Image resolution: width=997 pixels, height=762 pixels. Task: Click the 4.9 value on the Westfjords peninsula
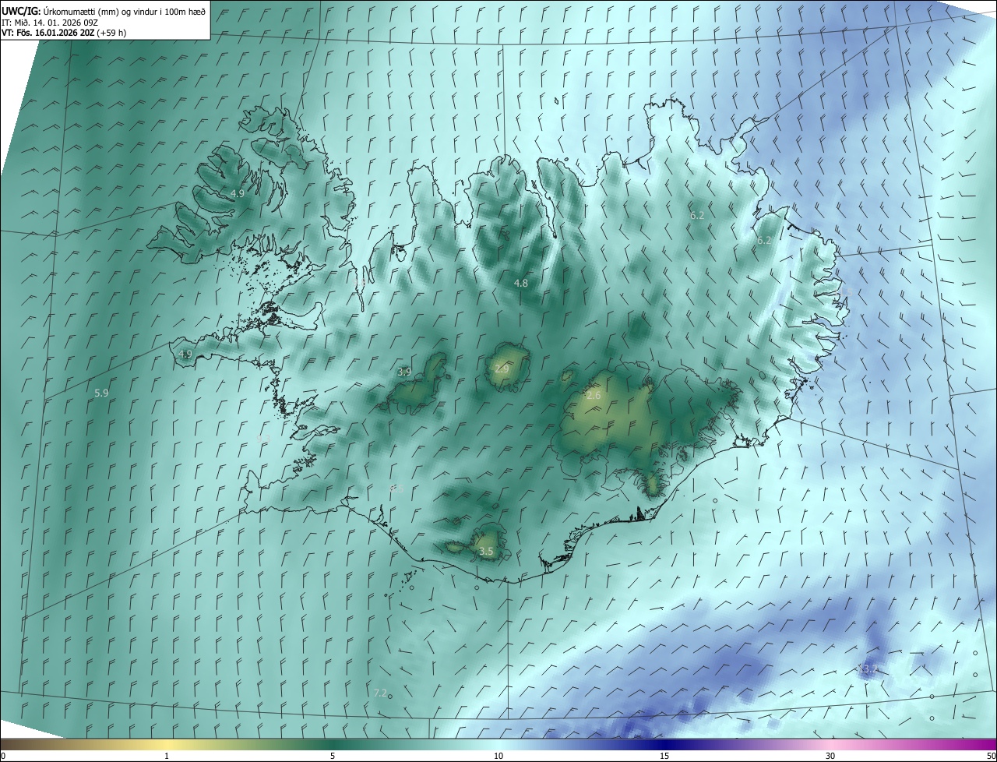[238, 193]
